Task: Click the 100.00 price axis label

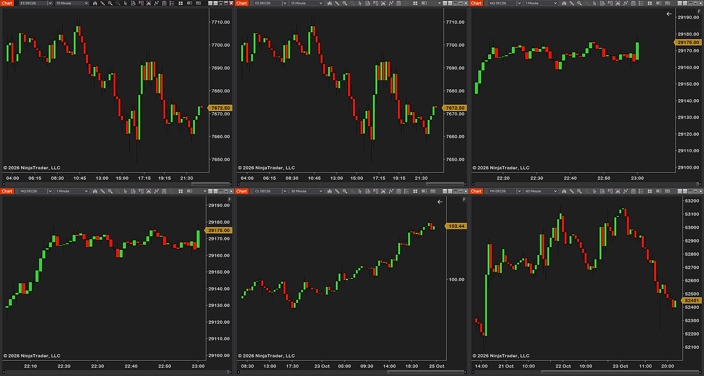Action: click(456, 279)
